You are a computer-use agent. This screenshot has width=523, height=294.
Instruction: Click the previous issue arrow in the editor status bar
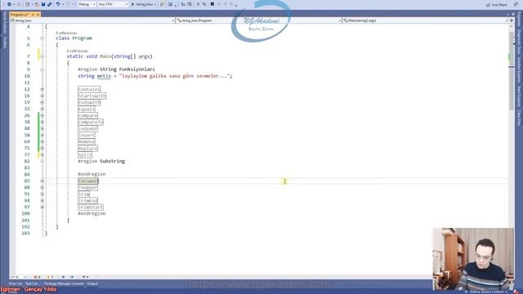coord(64,277)
